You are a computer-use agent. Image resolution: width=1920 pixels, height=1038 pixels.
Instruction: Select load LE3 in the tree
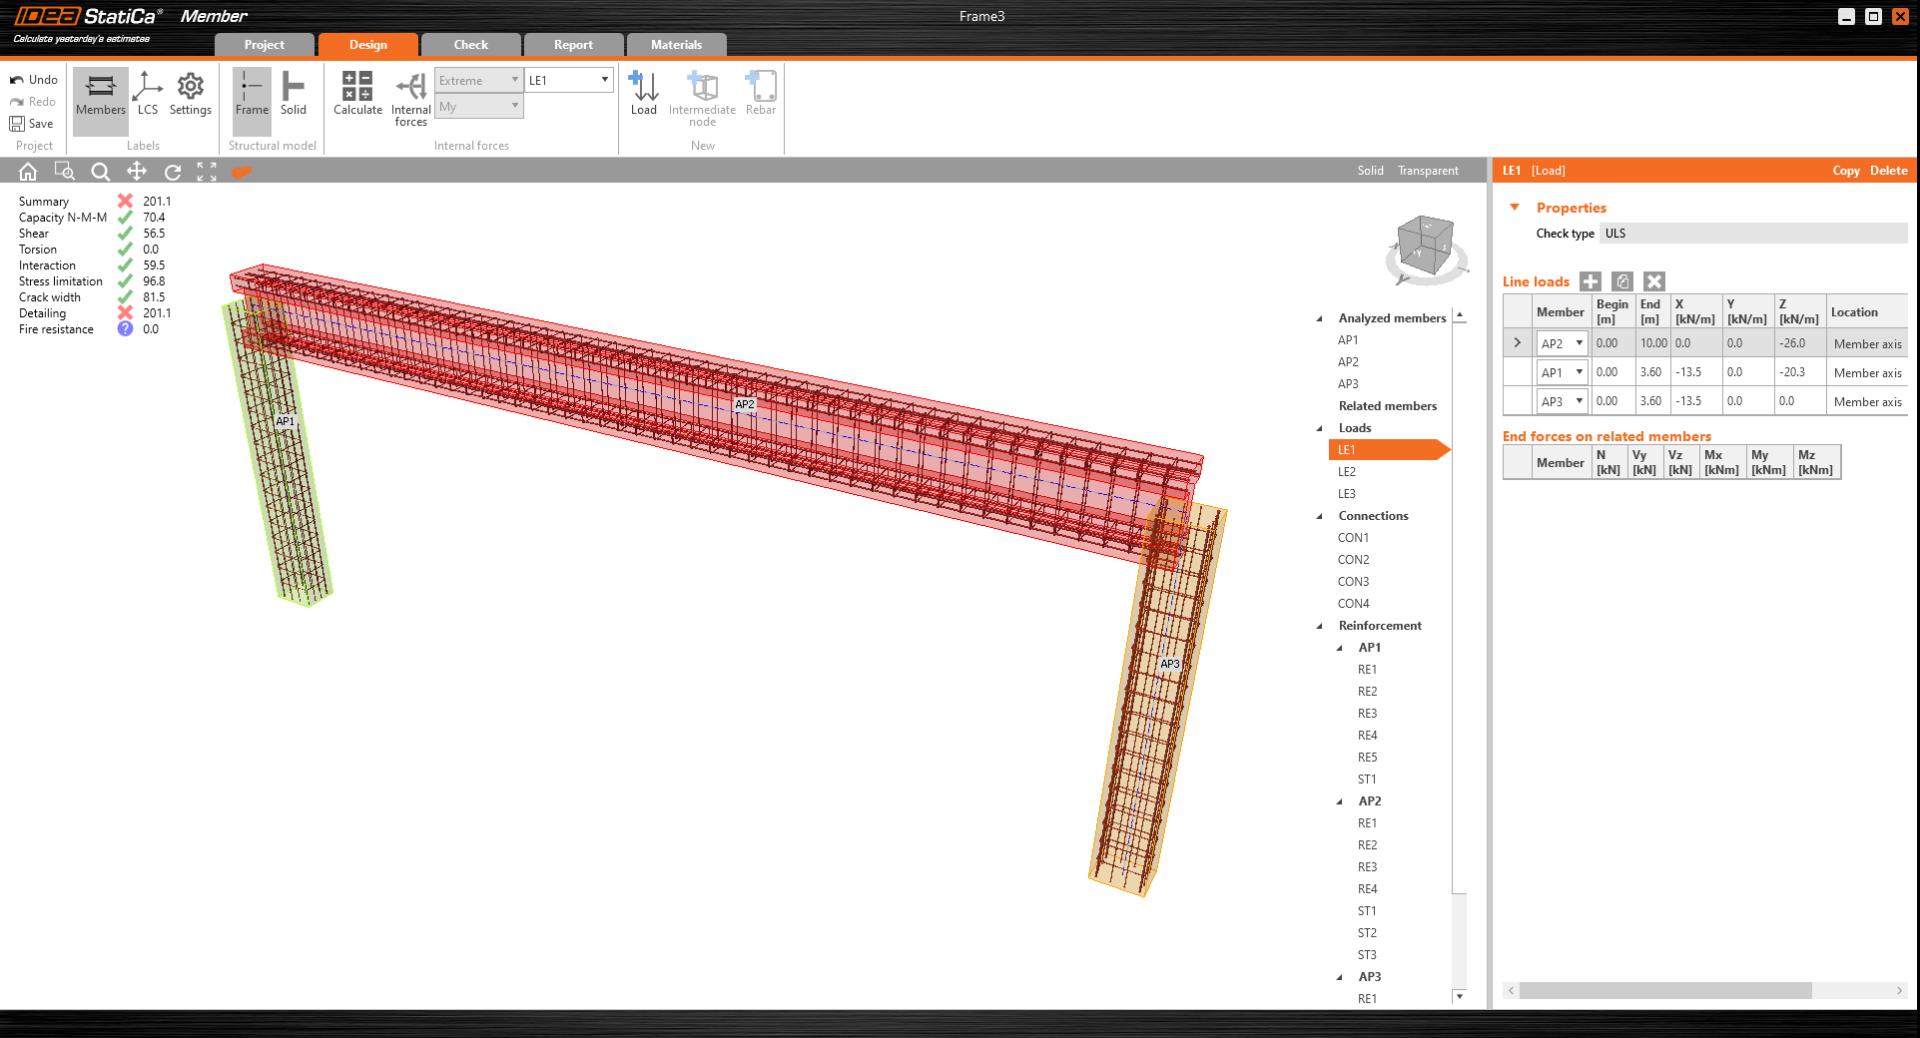[1347, 494]
